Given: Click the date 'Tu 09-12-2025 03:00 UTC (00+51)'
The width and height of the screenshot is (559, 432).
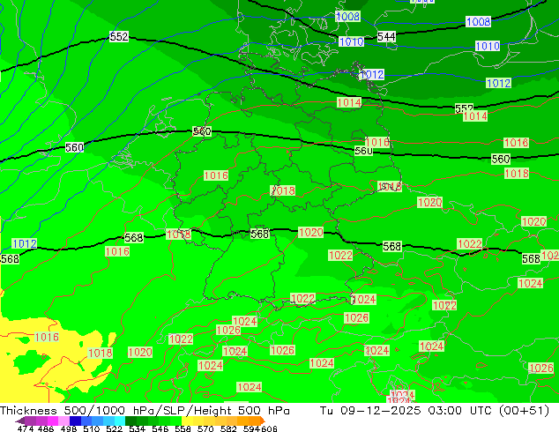Looking at the screenshot, I should pos(435,411).
